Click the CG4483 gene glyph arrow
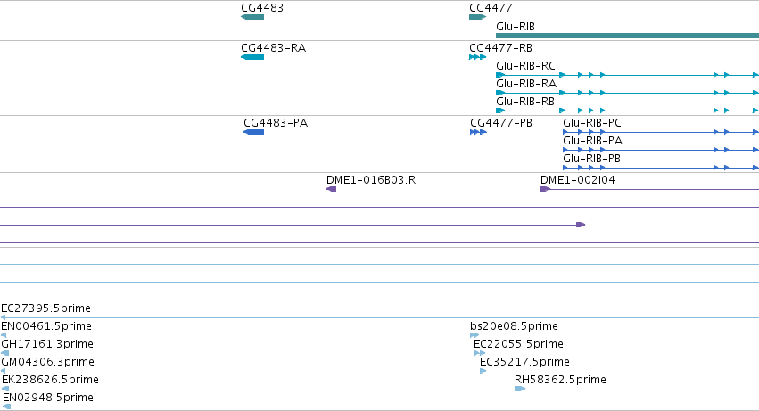 252,17
